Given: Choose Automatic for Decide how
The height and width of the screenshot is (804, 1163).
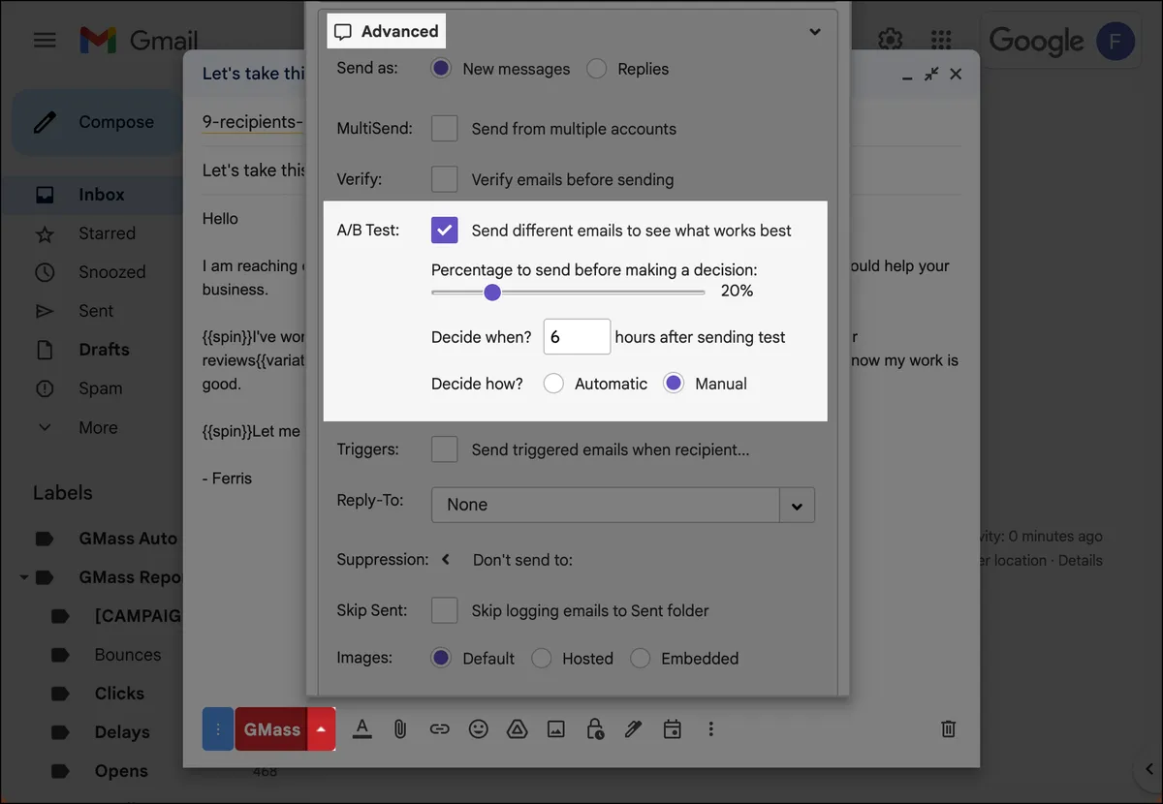Looking at the screenshot, I should click(x=553, y=384).
